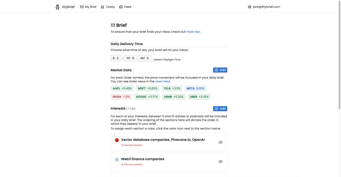Open the news feed link
The image size is (341, 177).
pyautogui.click(x=162, y=81)
